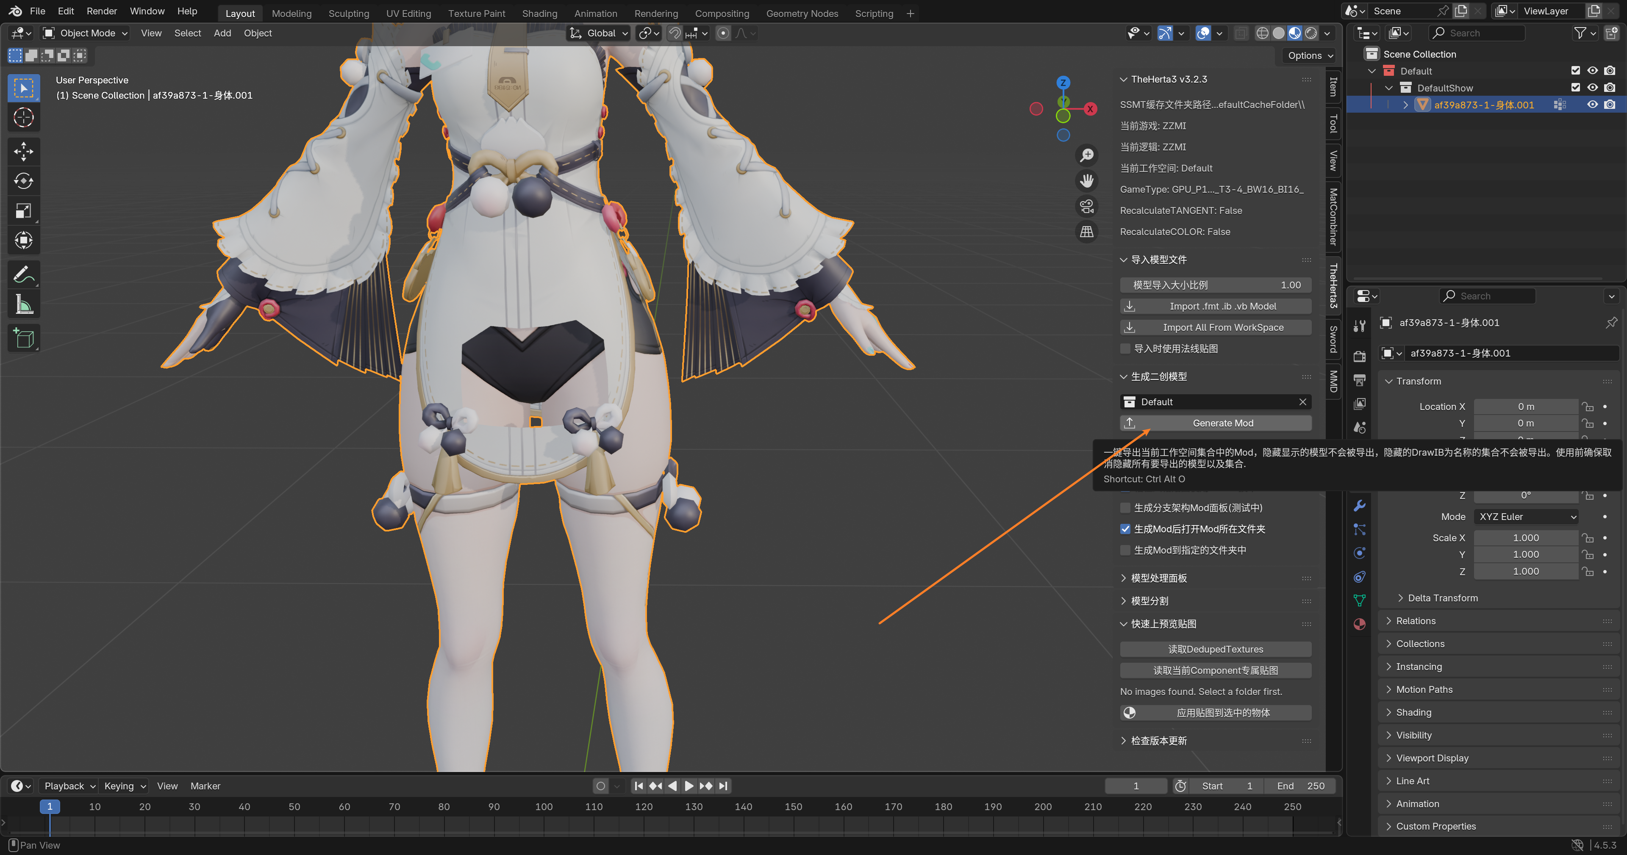Image resolution: width=1627 pixels, height=855 pixels.
Task: Select the Rotate tool
Action: 23,180
